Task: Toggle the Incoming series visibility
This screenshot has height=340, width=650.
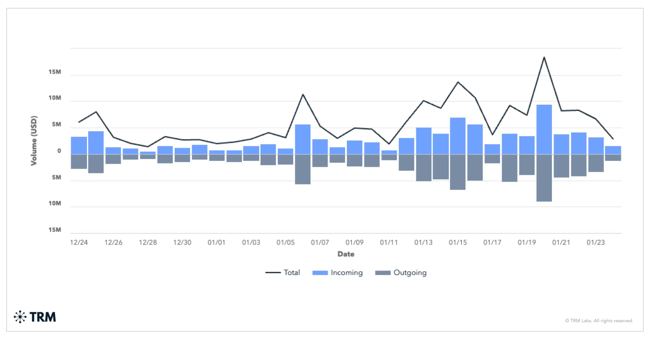Action: tap(347, 273)
